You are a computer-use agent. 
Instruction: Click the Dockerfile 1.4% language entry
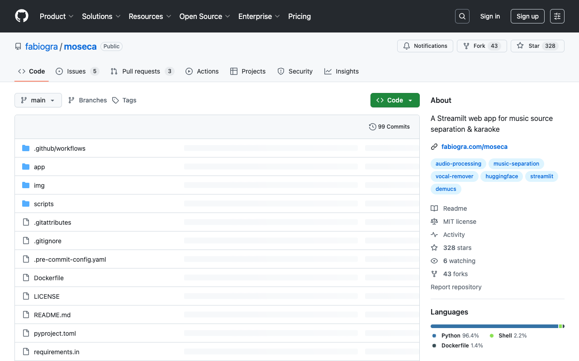[457, 346]
